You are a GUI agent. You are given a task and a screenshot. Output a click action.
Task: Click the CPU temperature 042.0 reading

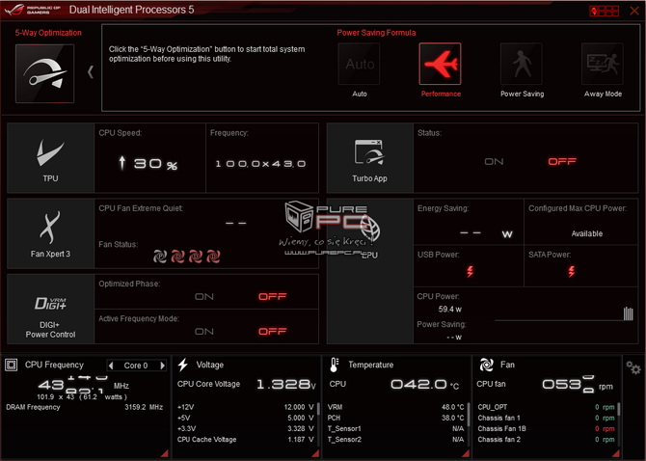pos(424,385)
